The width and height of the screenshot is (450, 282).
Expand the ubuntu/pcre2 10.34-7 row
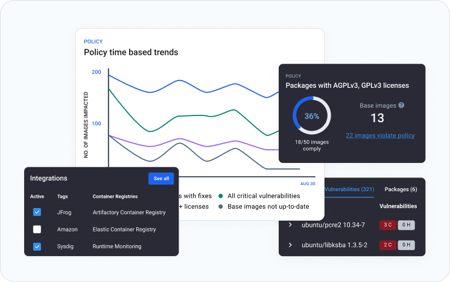(290, 225)
